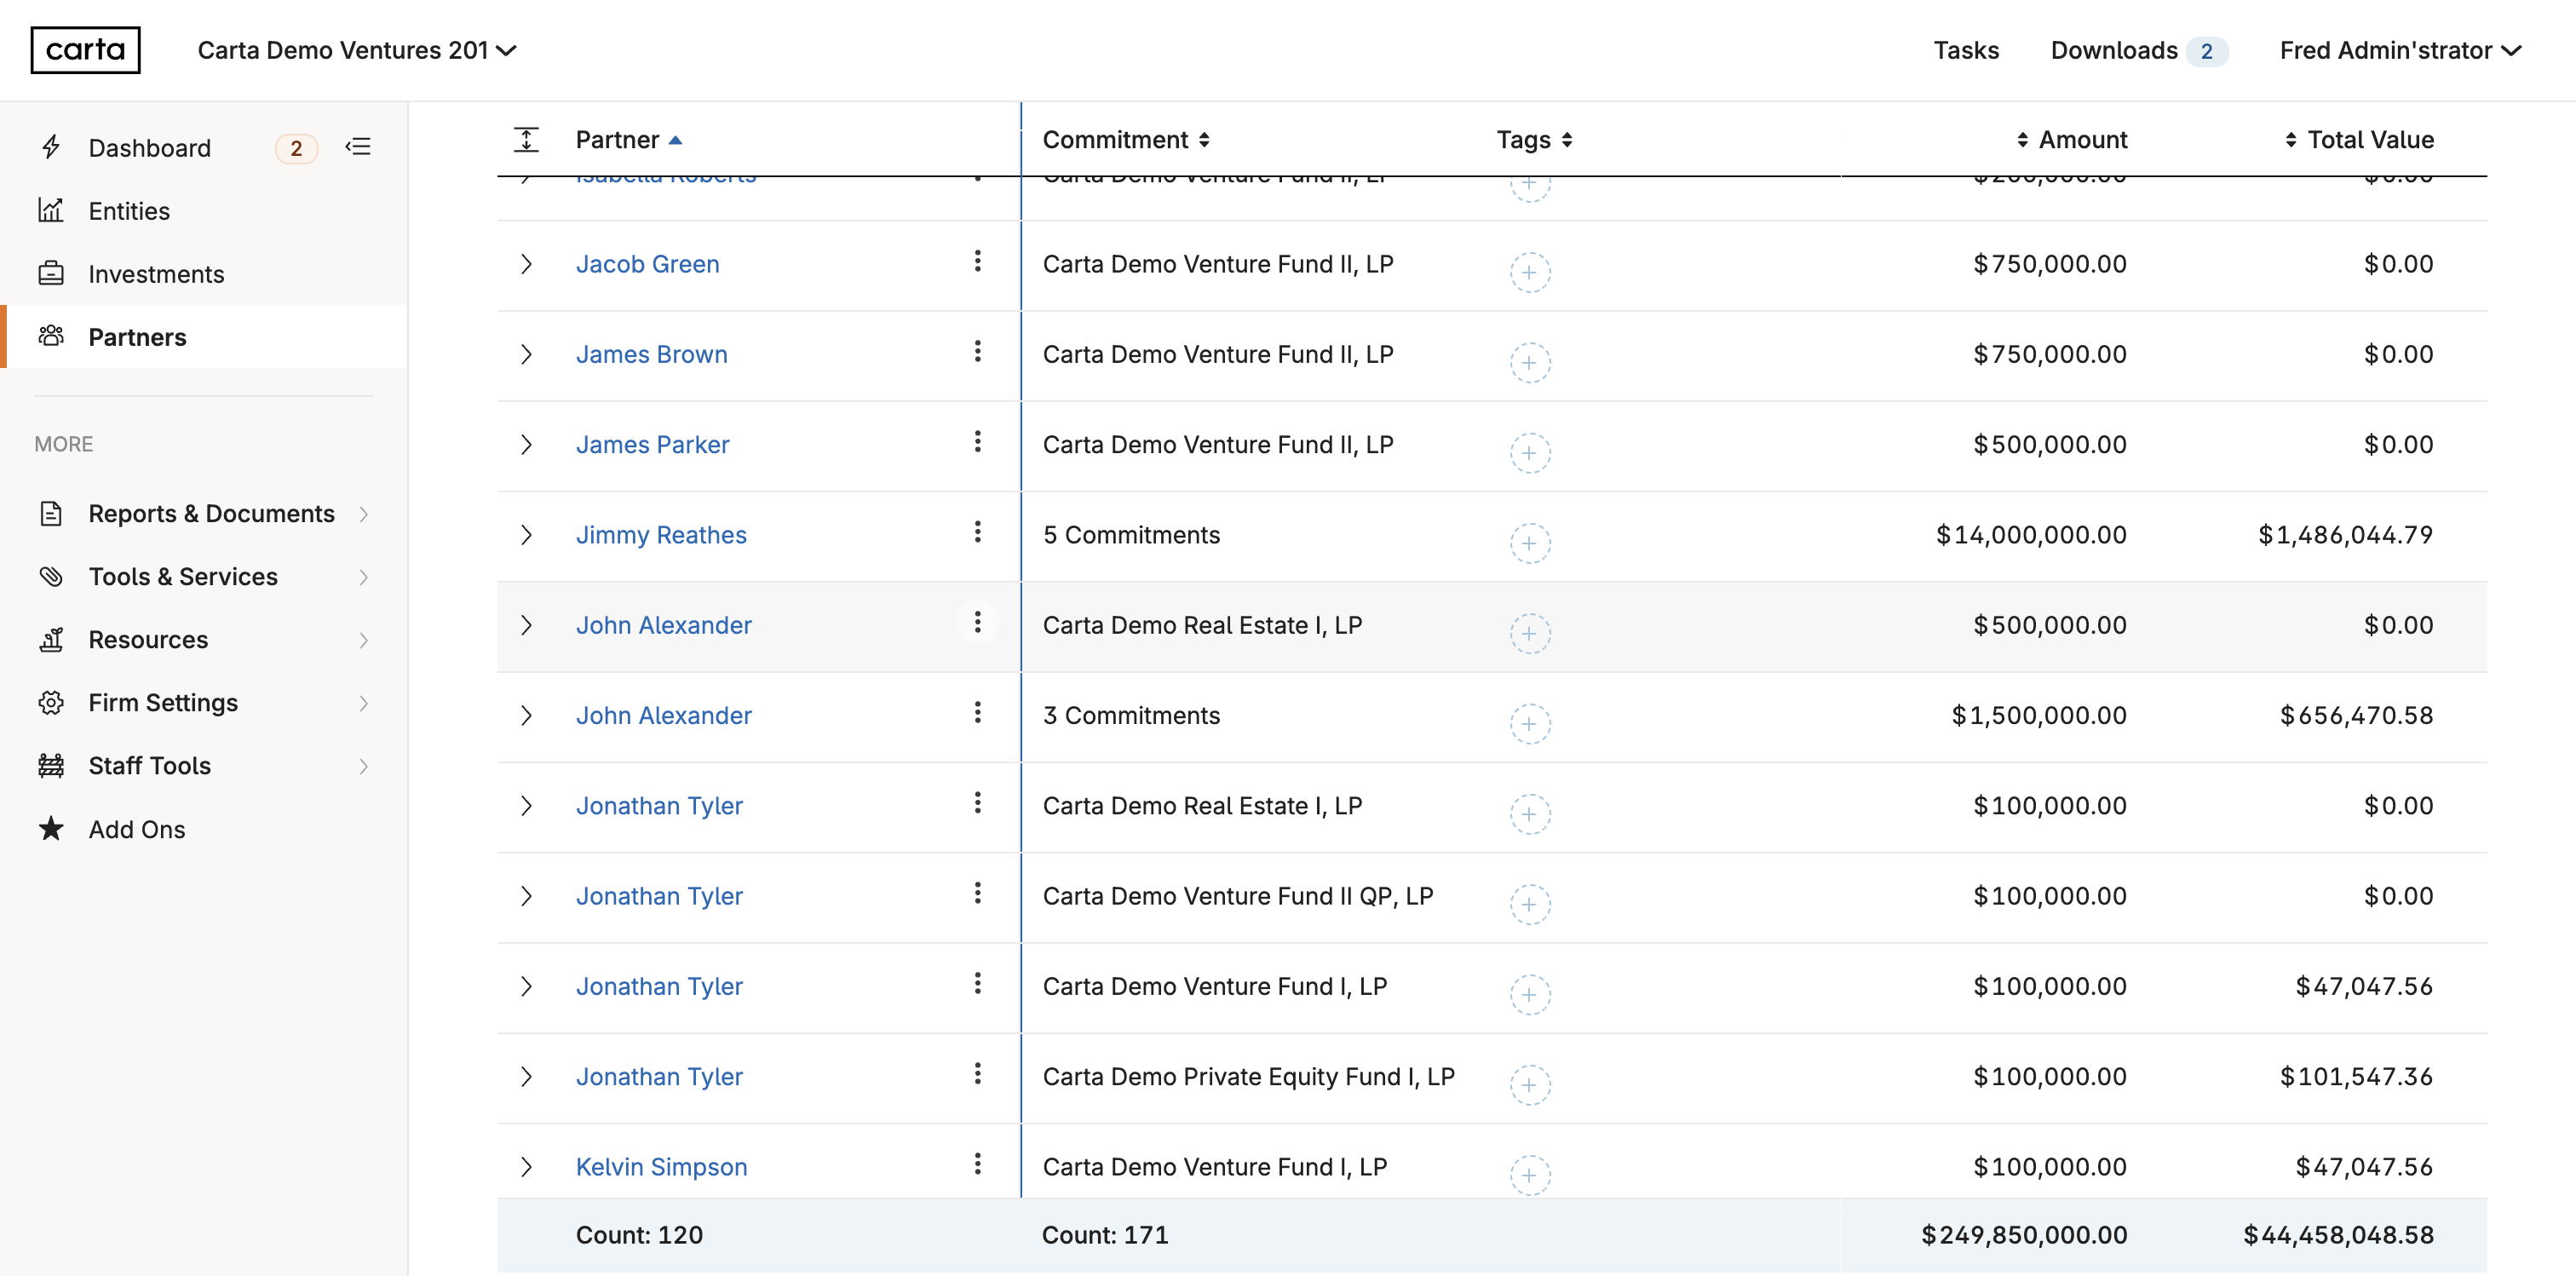Add tag to Jimmy Reathes row
This screenshot has width=2576, height=1276.
tap(1529, 543)
